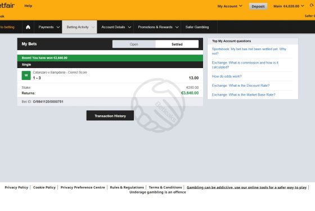
Task: Open the Payments dropdown menu
Action: coord(49,27)
